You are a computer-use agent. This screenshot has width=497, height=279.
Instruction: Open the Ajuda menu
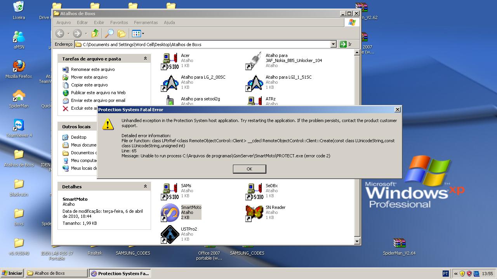pyautogui.click(x=169, y=22)
